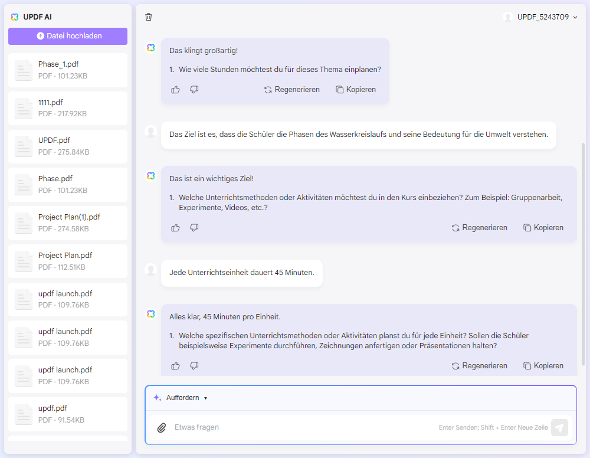Thumbs up the 'Das ist ein wichtiges Ziel!' reply

[x=175, y=228]
